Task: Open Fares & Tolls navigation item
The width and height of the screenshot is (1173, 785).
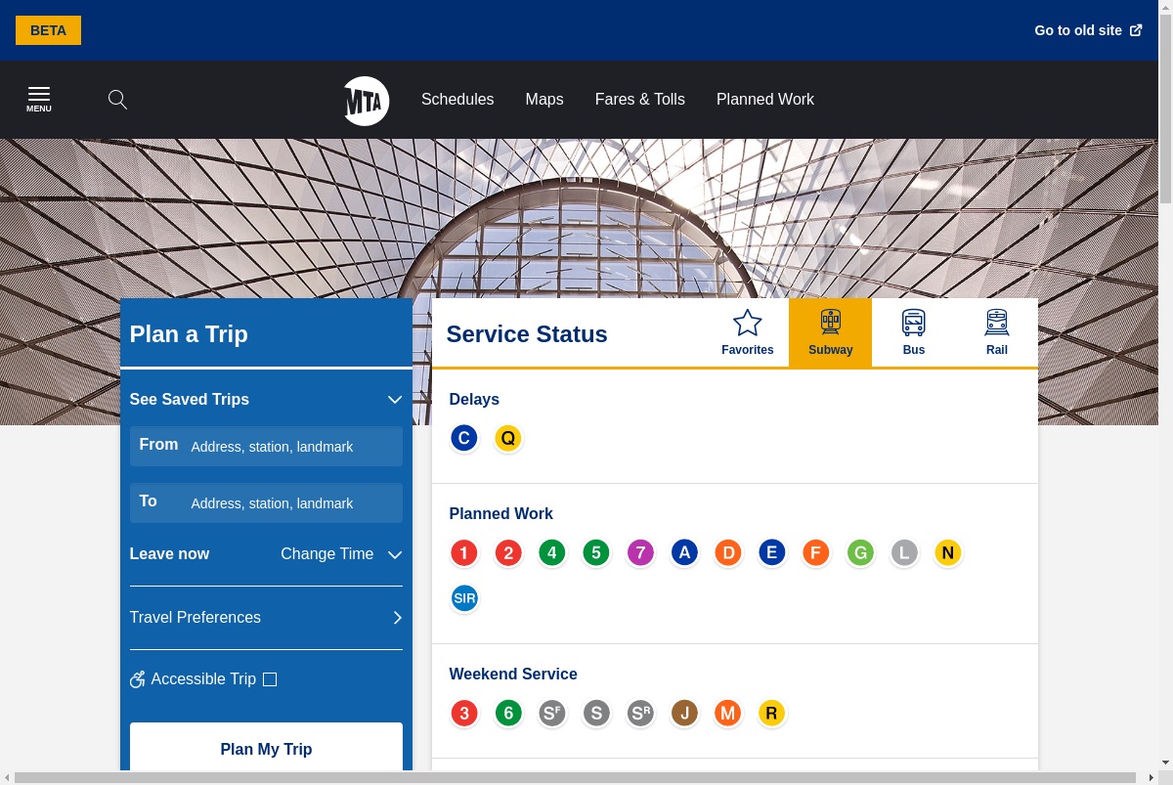Action: coord(640,99)
